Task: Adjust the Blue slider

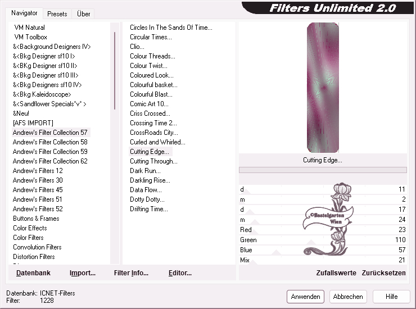Action: [323, 250]
